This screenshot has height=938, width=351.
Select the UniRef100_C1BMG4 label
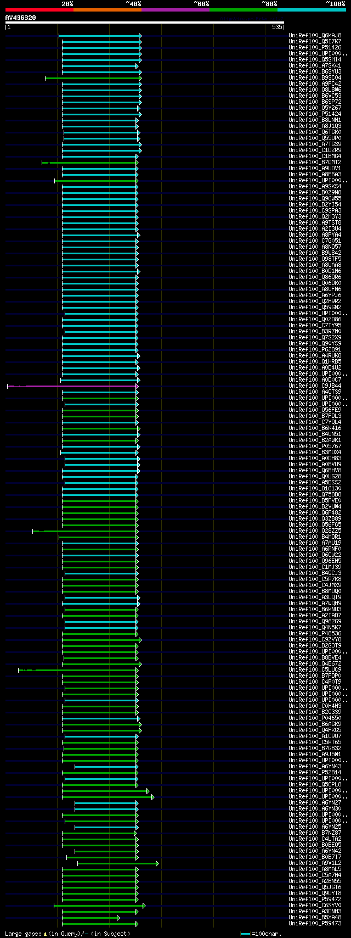(x=315, y=157)
